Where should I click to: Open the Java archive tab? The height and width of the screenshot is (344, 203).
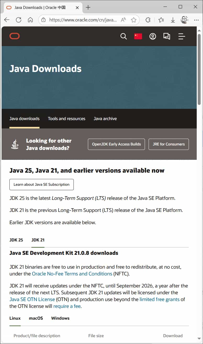point(105,119)
